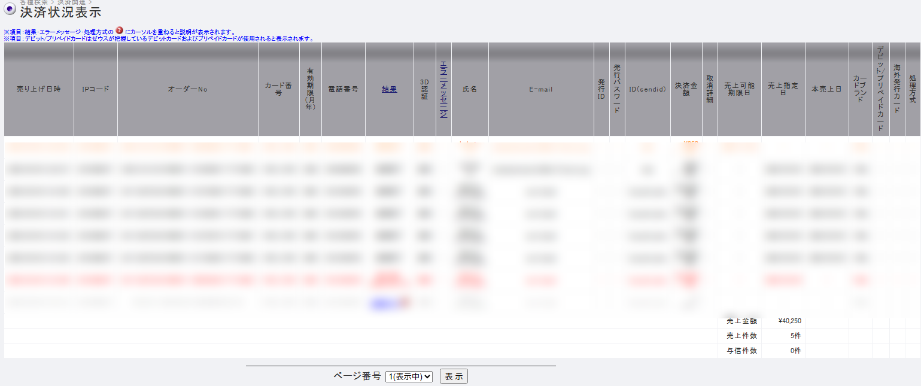Click the 各種検索 breadcrumb link
Image resolution: width=921 pixels, height=386 pixels.
pyautogui.click(x=34, y=2)
